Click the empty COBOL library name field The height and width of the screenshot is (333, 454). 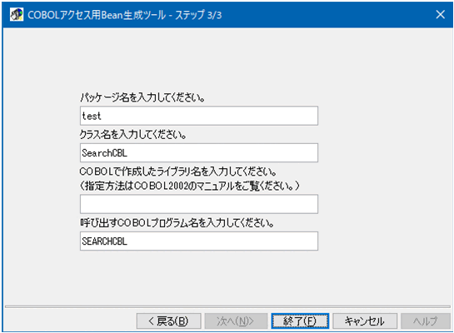tap(199, 204)
